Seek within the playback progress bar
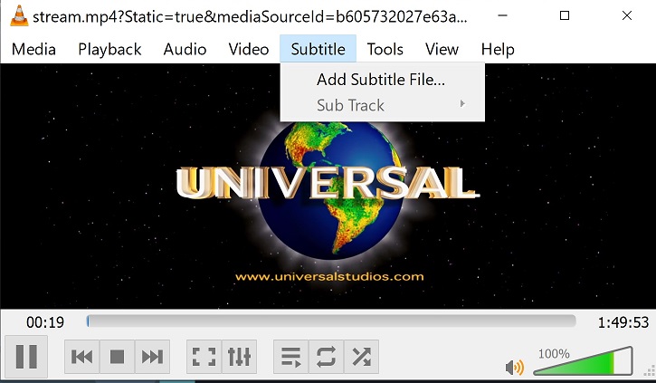This screenshot has width=656, height=383. (x=331, y=321)
